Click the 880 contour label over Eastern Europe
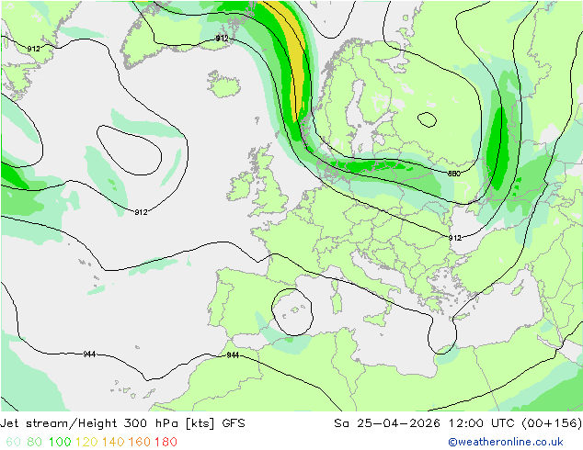The height and width of the screenshot is (450, 583). (454, 174)
